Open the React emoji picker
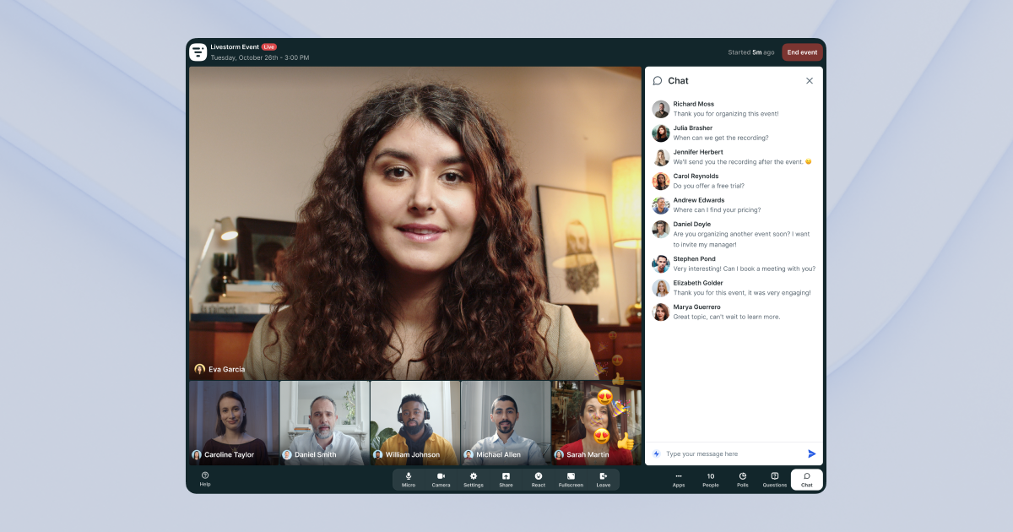Viewport: 1013px width, 532px height. (539, 480)
